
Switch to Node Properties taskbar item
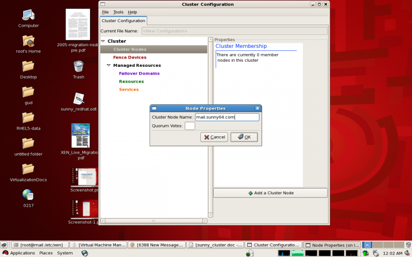[x=332, y=245]
